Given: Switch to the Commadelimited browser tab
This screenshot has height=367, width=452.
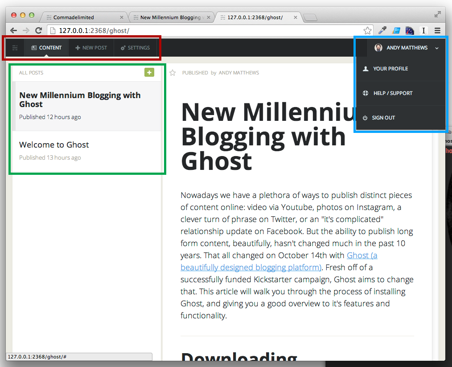Looking at the screenshot, I should (84, 17).
